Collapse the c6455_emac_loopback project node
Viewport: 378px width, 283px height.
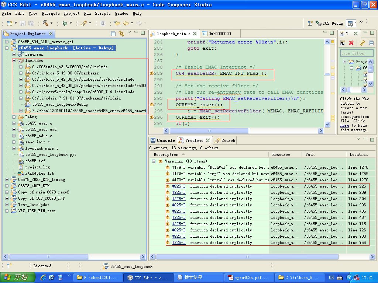(x=7, y=48)
